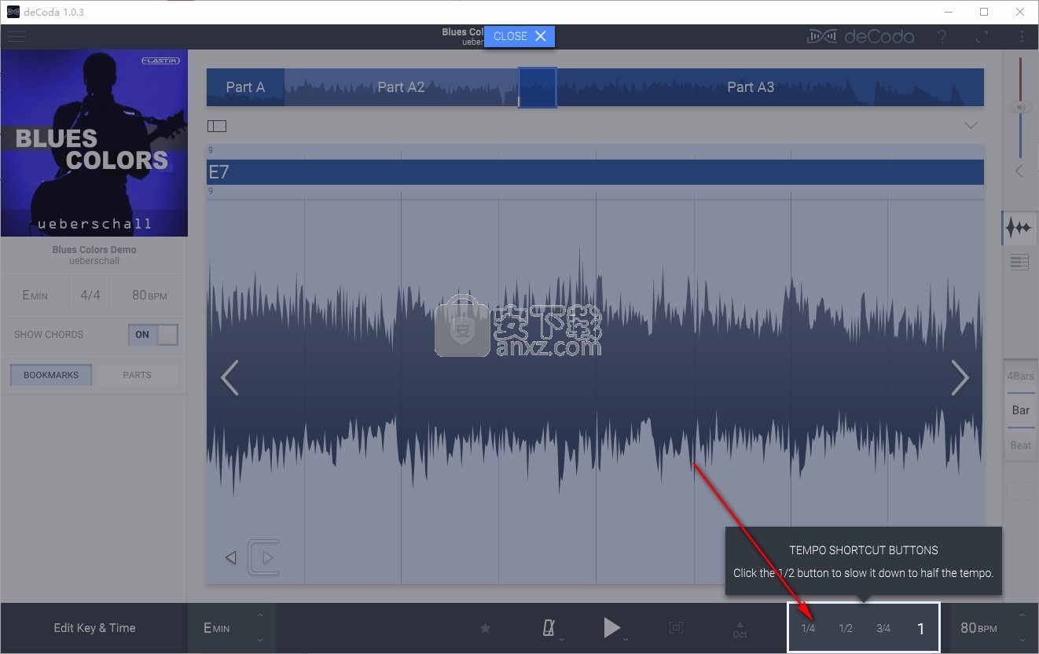Set tempo to 1/2 speed
1039x654 pixels.
click(x=846, y=628)
